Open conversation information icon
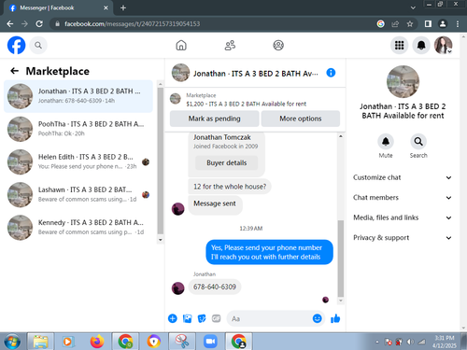The height and width of the screenshot is (350, 467). 331,73
